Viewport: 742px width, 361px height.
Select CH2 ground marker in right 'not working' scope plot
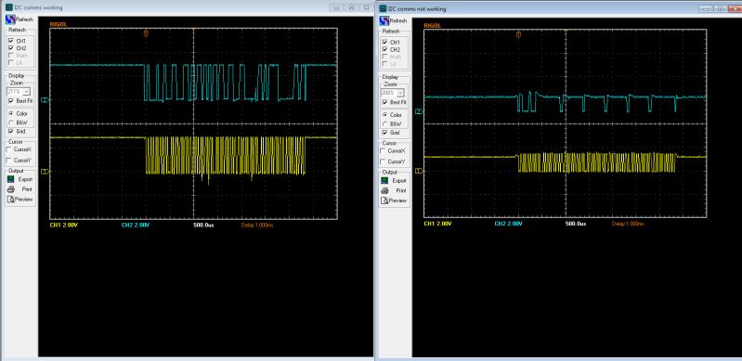(x=419, y=111)
